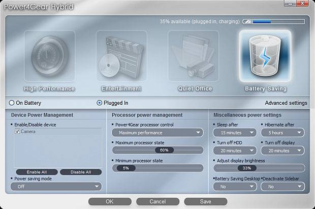Open the Deactivate Sidebar dropdown
Screen dimensions: 315x209
pyautogui.click(x=282, y=187)
